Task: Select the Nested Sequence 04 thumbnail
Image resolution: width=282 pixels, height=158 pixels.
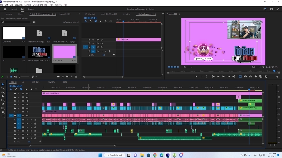Action: [39, 52]
